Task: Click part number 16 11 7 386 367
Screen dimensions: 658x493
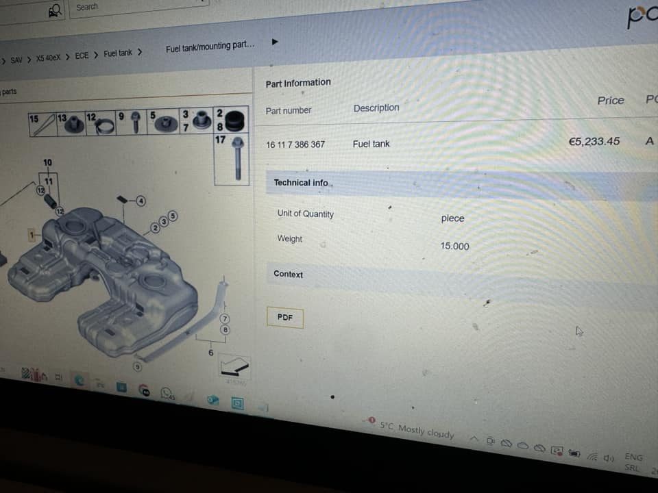Action: click(x=295, y=144)
